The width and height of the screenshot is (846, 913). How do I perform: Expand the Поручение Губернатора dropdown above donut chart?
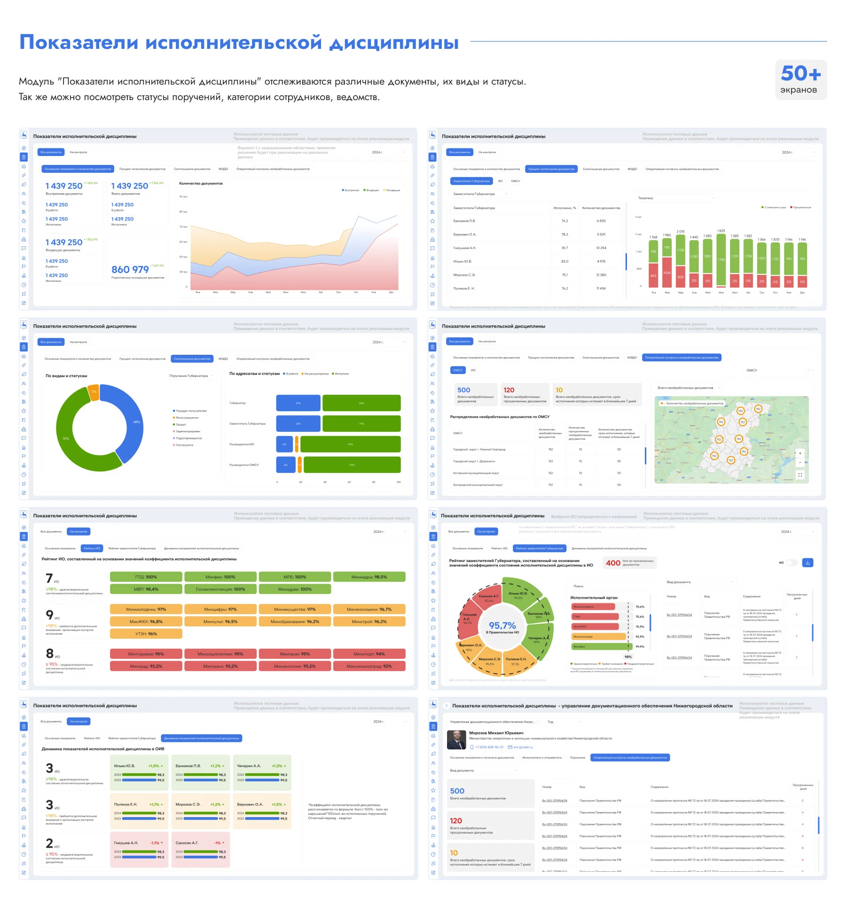coord(191,376)
